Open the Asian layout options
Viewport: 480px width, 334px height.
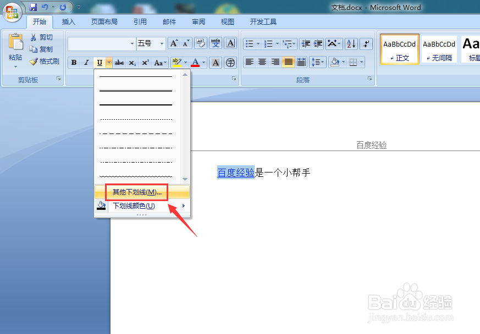[334, 44]
